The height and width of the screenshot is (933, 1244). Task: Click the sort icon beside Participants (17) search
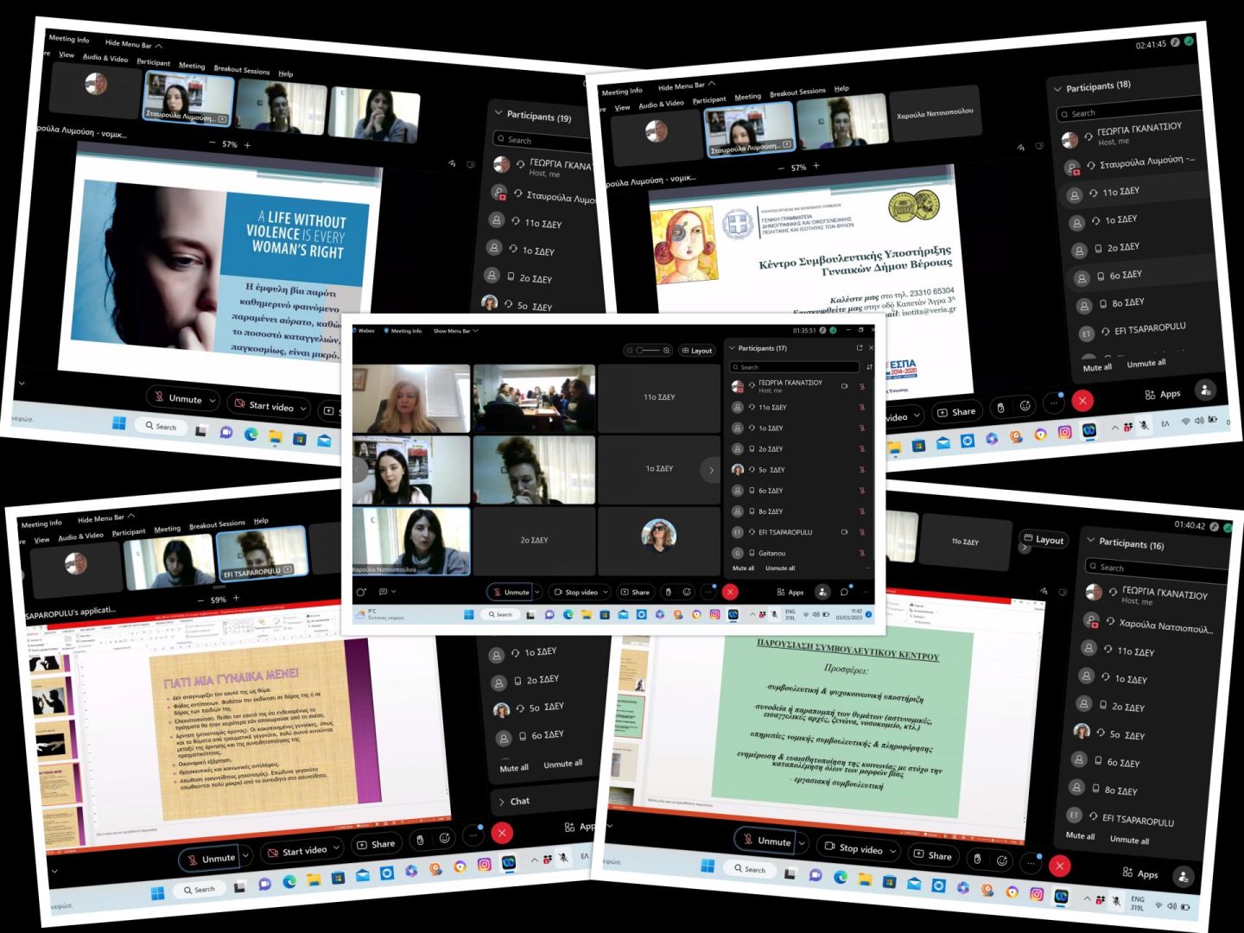[x=869, y=367]
